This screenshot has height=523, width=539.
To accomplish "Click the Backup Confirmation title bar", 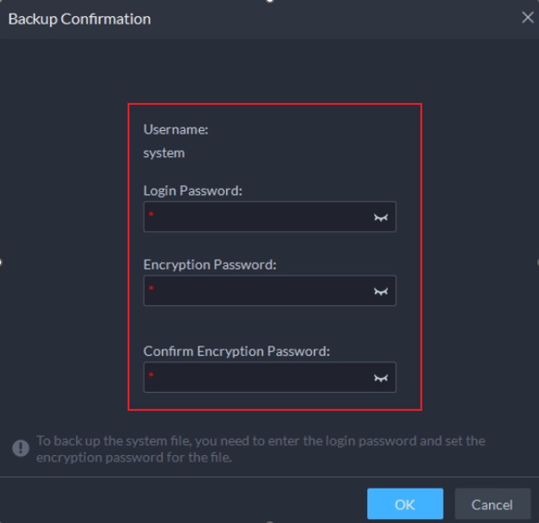I will coord(246,18).
